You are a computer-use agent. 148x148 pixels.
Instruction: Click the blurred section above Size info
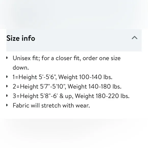pos(74,14)
